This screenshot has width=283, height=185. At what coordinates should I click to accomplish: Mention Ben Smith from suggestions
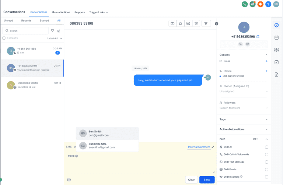[107, 133]
